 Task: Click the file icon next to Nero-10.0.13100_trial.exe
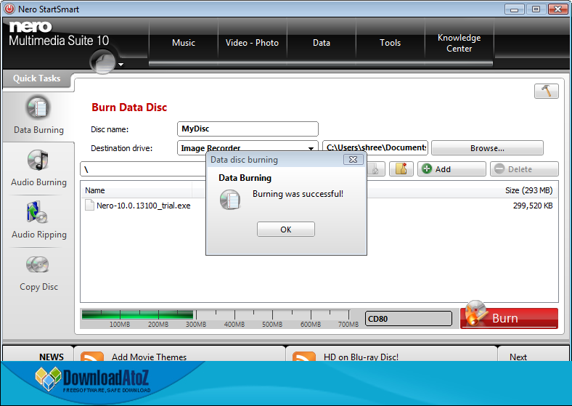tap(89, 206)
